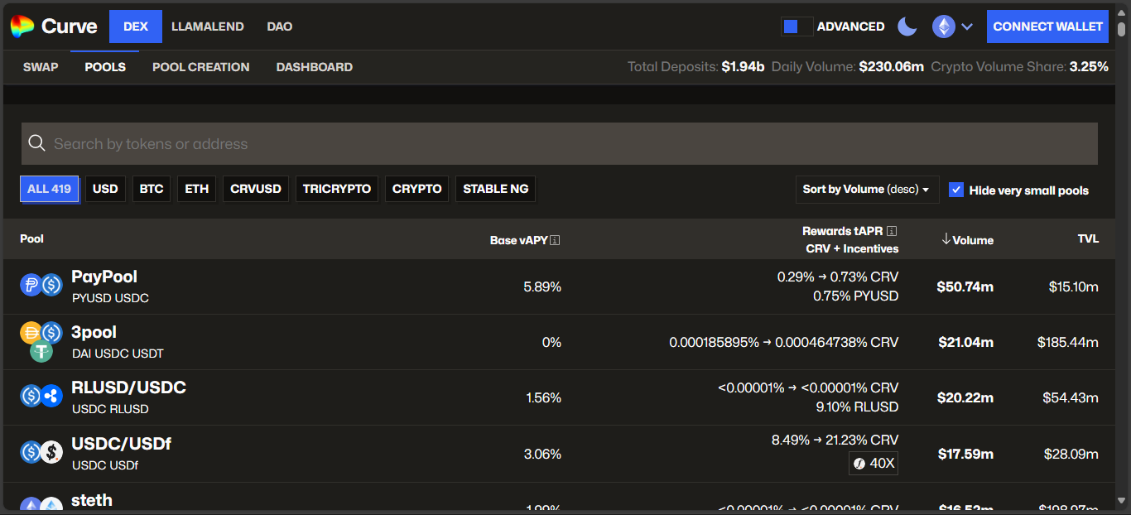This screenshot has height=515, width=1131.
Task: Click the RLUSD/USDC token icons
Action: [x=41, y=397]
